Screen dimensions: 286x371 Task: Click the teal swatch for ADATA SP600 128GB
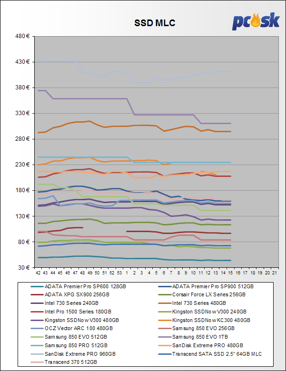(x=37, y=287)
